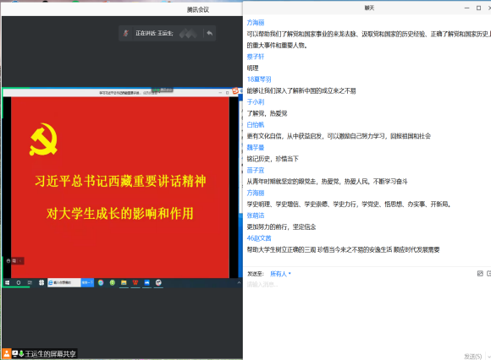Click message starting 能够让我们深入了解新中国
Screen dimensions: 491x360
pos(301,91)
